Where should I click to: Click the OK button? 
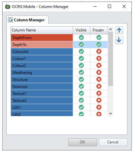[x=83, y=142]
